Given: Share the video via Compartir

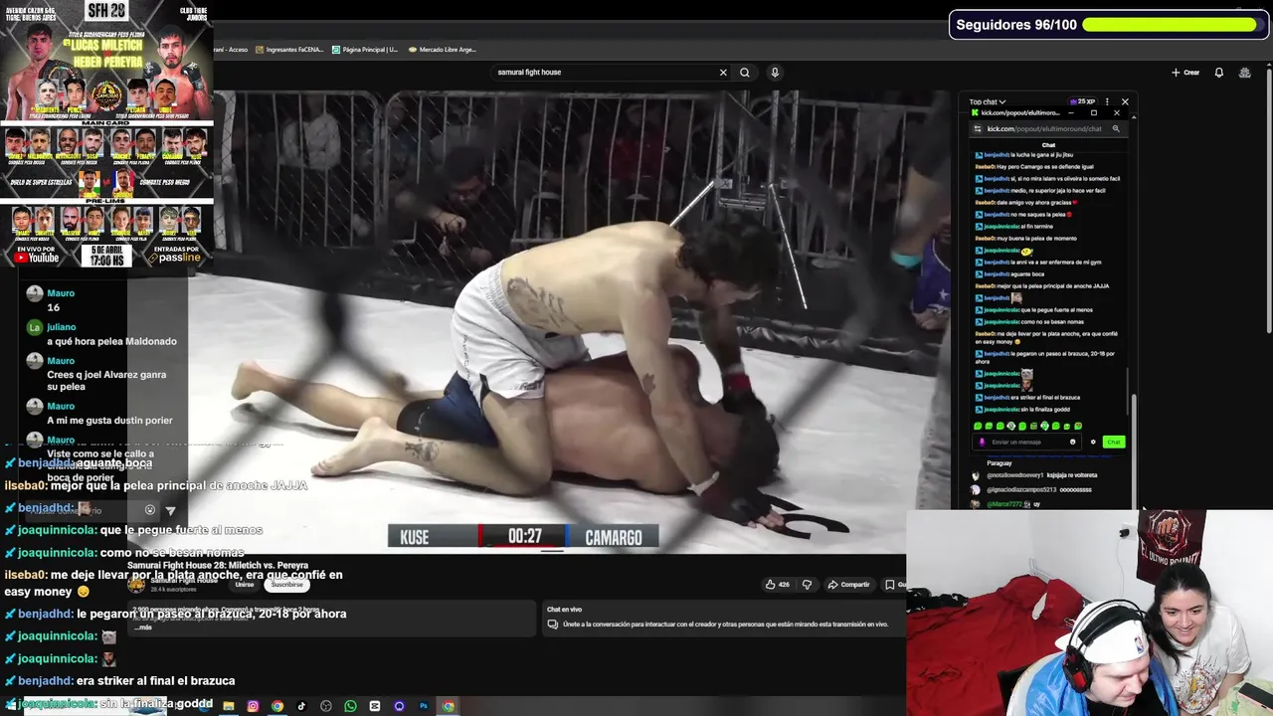Looking at the screenshot, I should (x=848, y=585).
